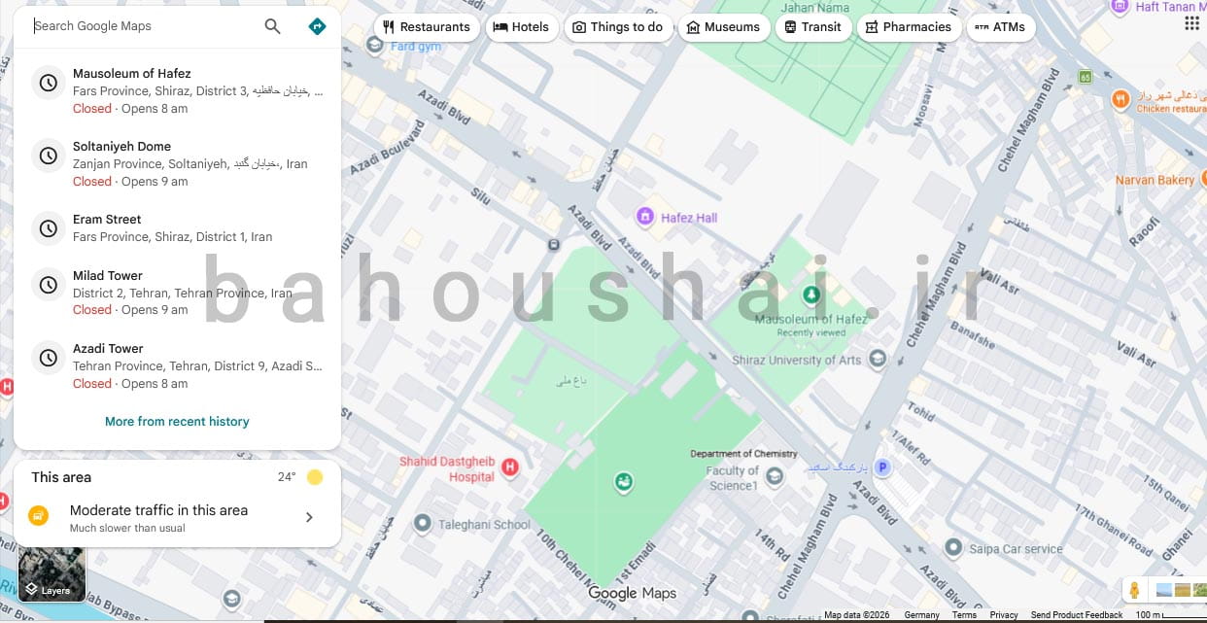Select Soltaniyeh Dome from recent history
Screen dimensions: 1207x623
[x=177, y=163]
